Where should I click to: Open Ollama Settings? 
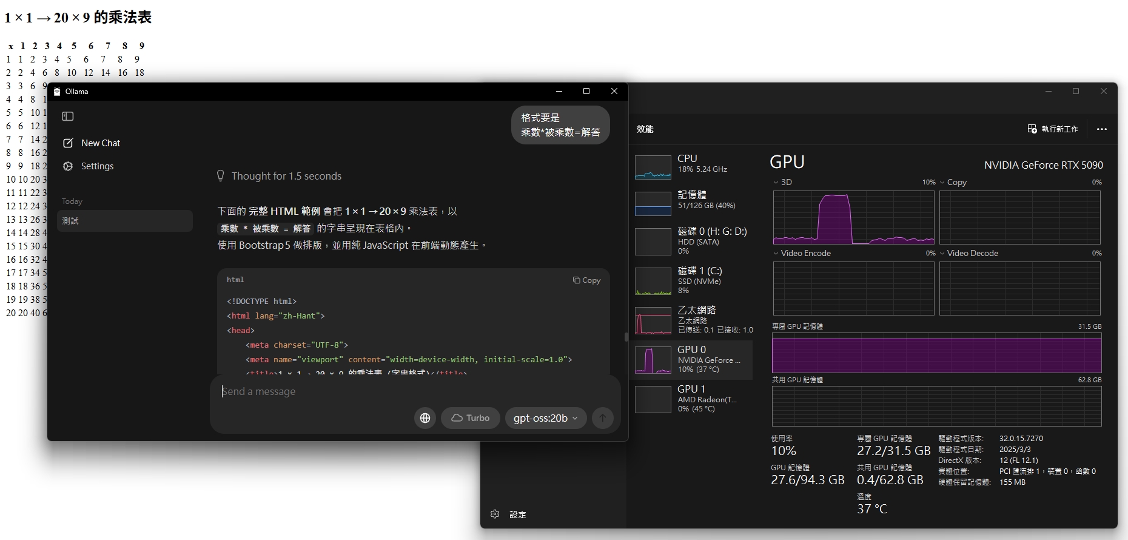[89, 166]
